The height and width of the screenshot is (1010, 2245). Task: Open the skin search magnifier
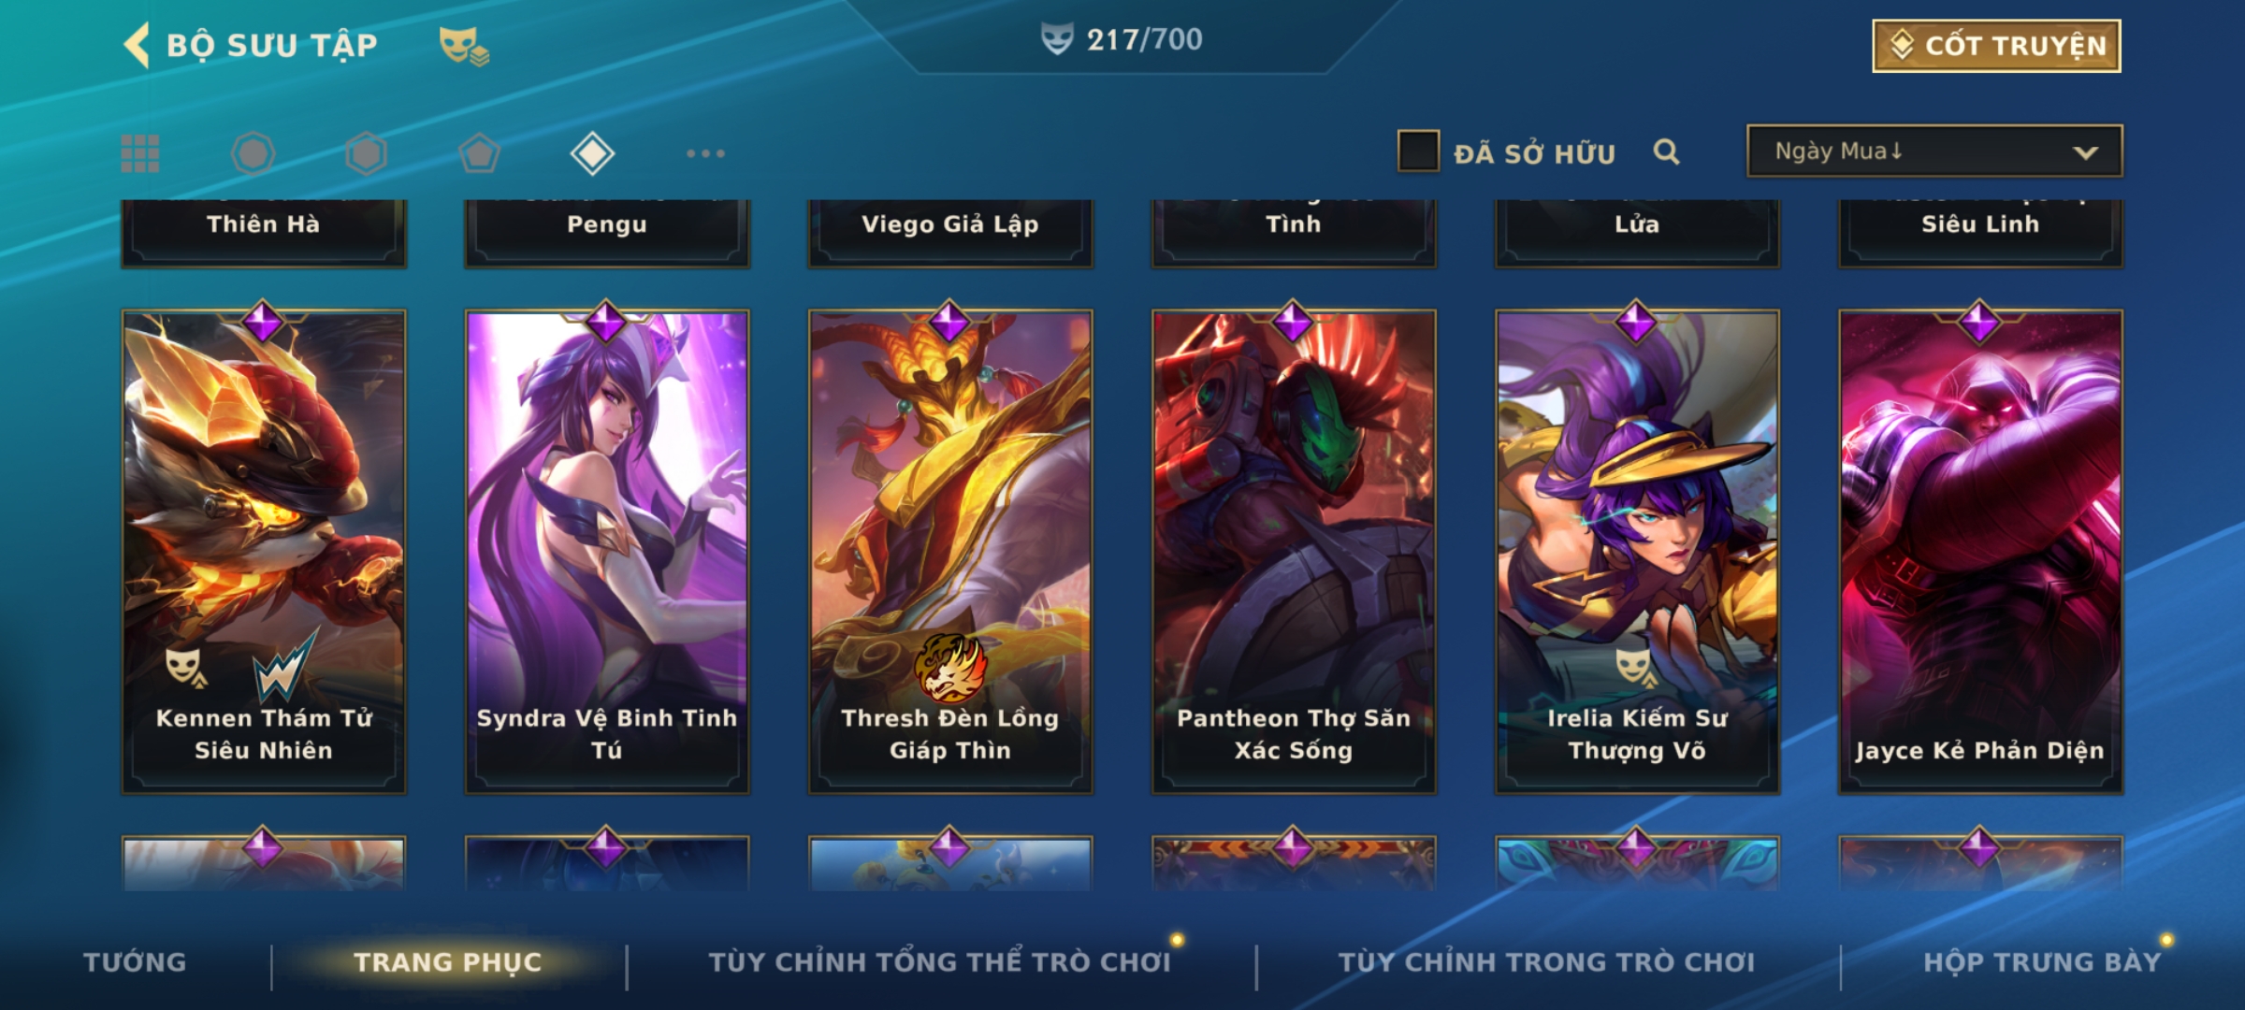pyautogui.click(x=1666, y=151)
